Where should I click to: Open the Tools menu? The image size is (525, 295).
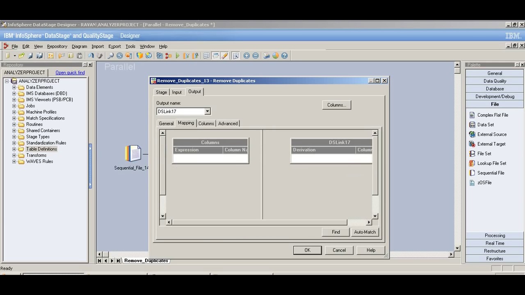(x=130, y=46)
